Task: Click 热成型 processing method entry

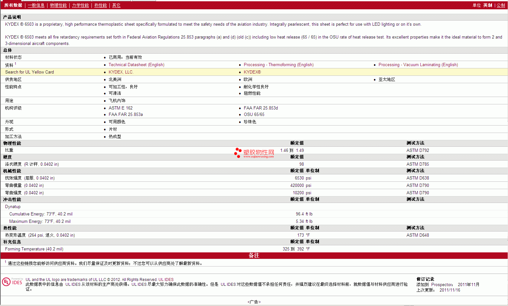Action: 115,137
